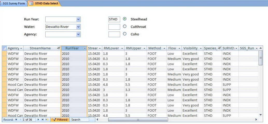The image size is (268, 124).
Task: Click the StreamName column filter icon
Action: click(x=59, y=48)
